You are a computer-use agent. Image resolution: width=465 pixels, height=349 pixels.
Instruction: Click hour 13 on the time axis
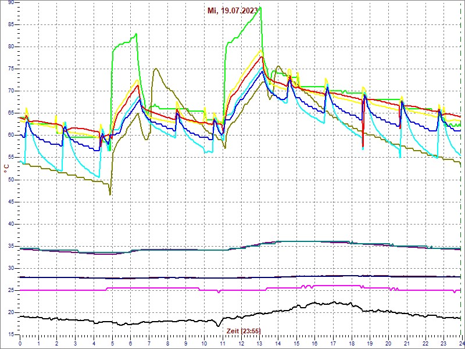pos(259,343)
